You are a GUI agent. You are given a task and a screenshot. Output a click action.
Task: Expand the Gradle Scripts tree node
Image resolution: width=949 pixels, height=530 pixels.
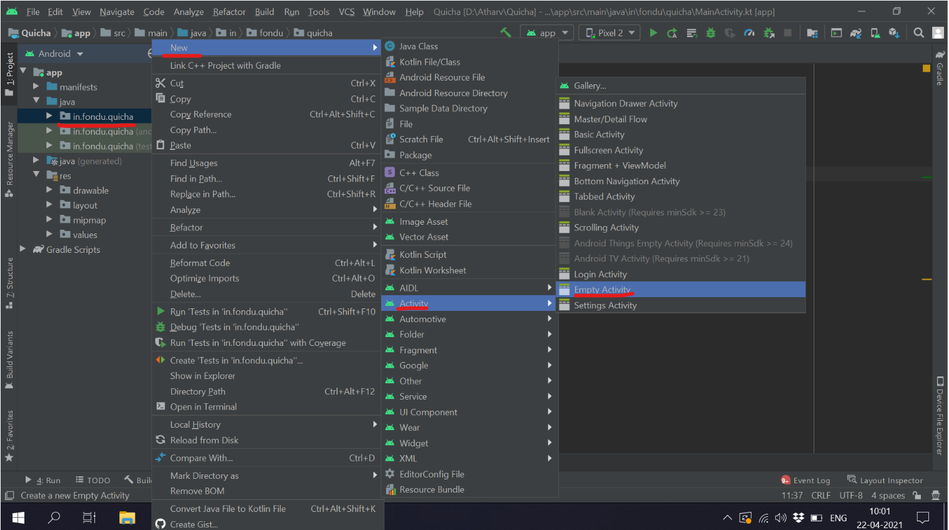23,249
